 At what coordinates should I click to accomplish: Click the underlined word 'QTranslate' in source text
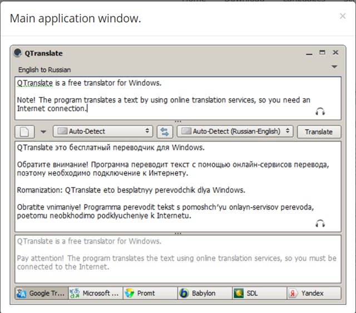[x=34, y=83]
